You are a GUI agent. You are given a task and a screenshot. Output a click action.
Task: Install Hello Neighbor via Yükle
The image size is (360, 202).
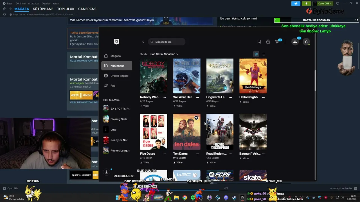(x=244, y=102)
